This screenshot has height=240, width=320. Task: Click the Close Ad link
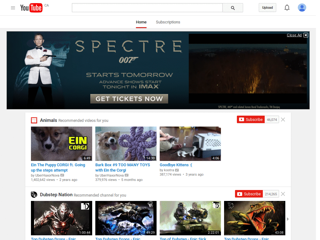[x=294, y=35]
